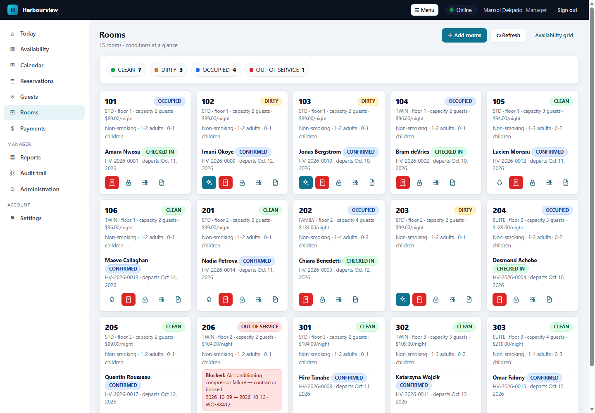595x413 pixels.
Task: Click the padlock icon on room 202
Action: click(322, 299)
